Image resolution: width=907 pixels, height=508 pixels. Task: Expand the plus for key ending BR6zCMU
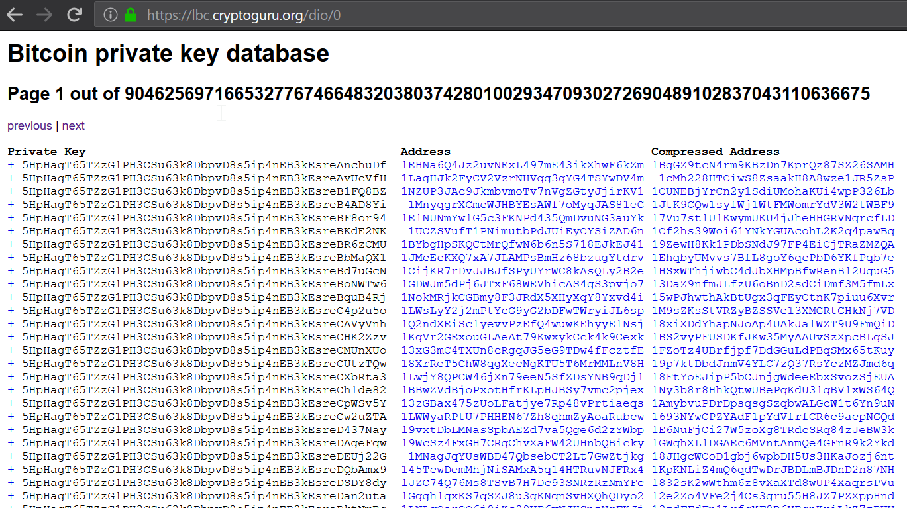click(x=11, y=244)
